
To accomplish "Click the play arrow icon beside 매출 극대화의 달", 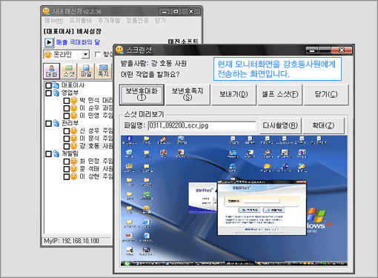I will (49, 42).
